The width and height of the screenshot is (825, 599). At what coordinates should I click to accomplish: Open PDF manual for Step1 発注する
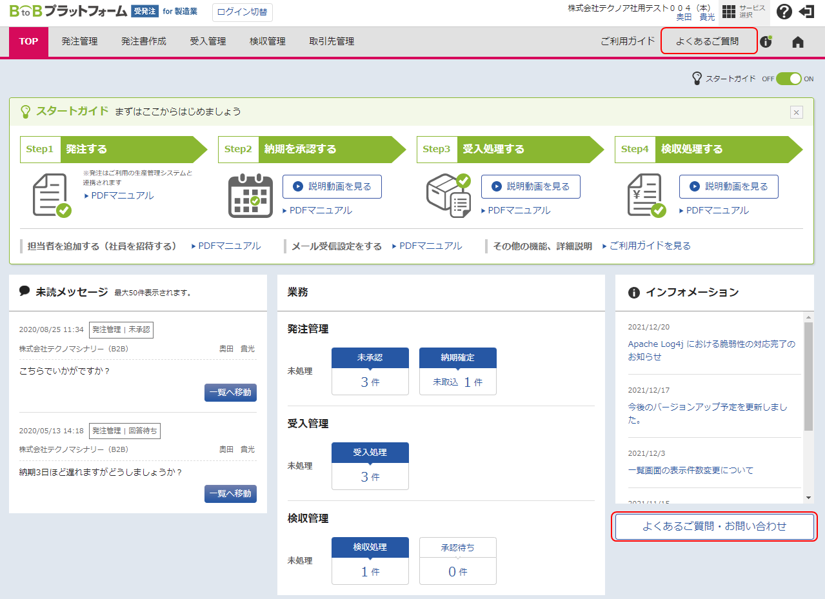(x=122, y=195)
